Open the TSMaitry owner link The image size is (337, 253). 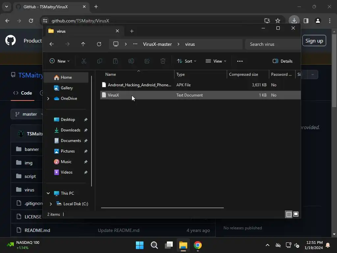point(31,75)
